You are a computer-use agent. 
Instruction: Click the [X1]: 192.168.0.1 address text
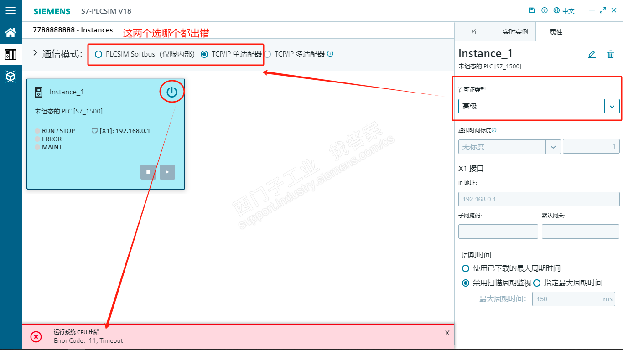click(125, 131)
